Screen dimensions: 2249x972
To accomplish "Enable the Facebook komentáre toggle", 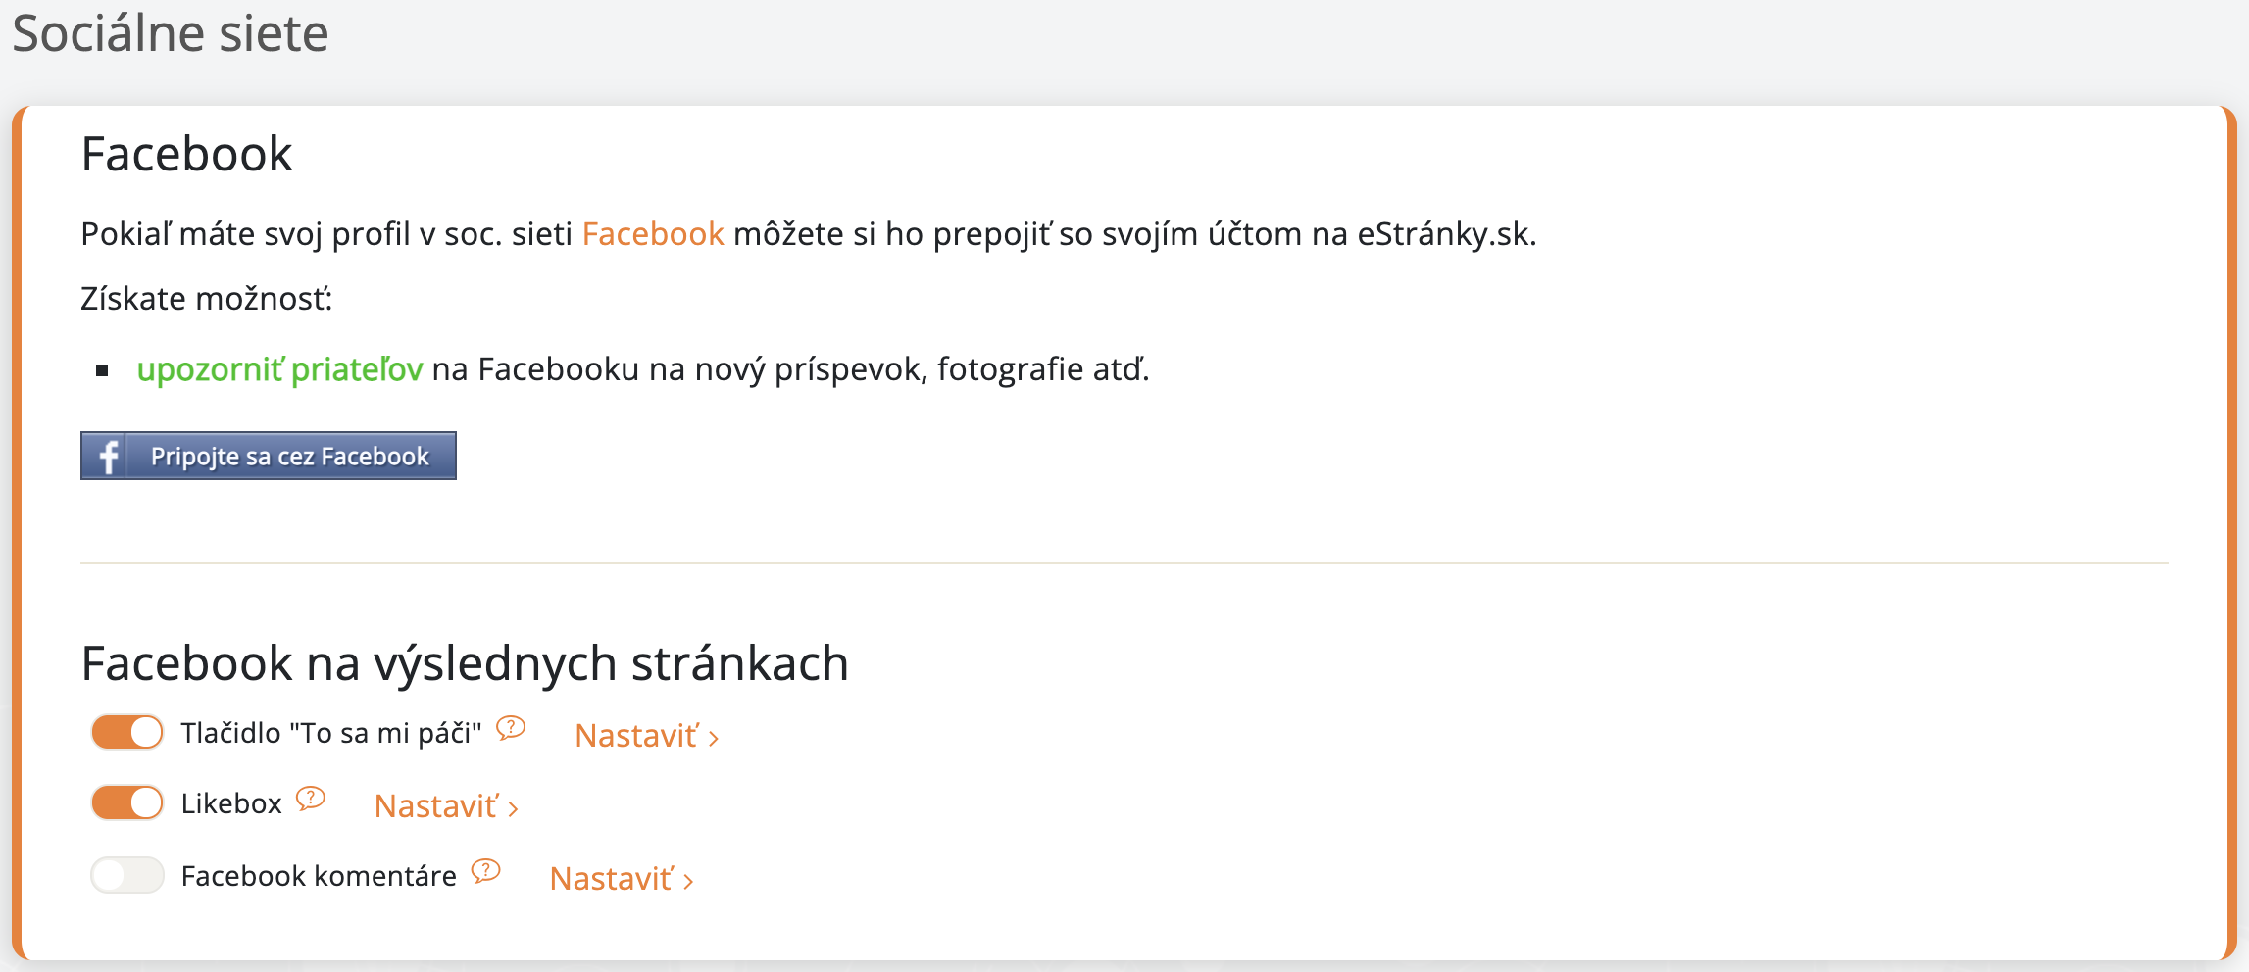I will pyautogui.click(x=129, y=875).
